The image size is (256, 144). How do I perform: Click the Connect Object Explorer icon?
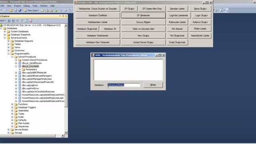tap(9, 21)
